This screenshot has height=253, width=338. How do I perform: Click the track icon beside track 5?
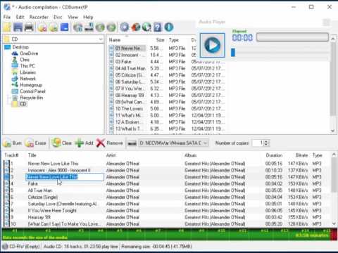point(6,190)
